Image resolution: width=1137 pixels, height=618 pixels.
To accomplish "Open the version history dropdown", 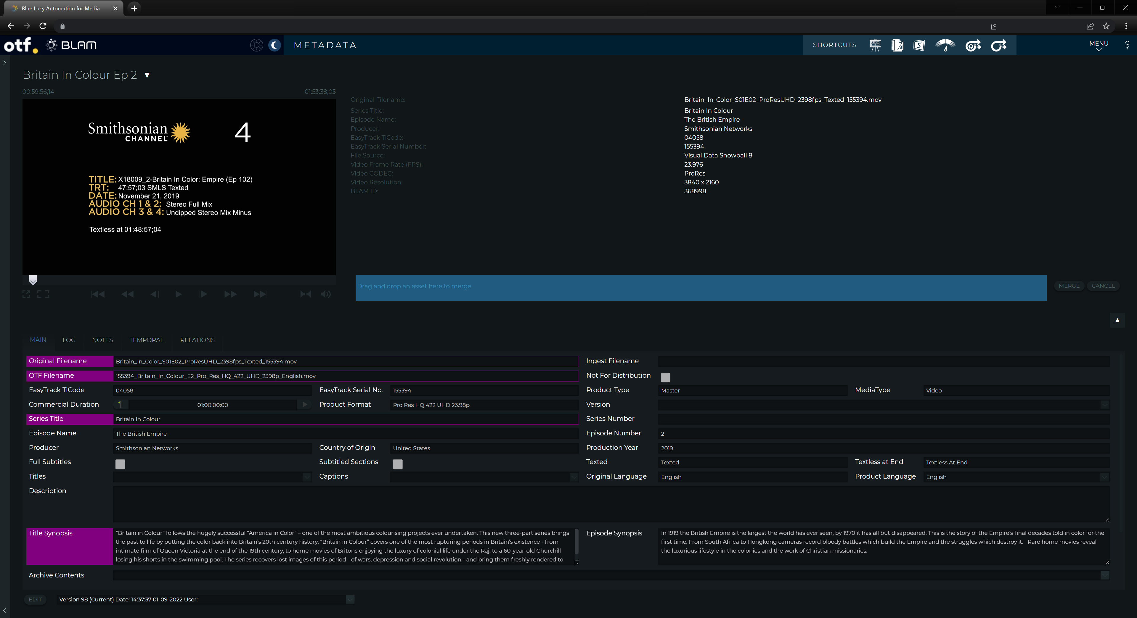I will pos(350,599).
